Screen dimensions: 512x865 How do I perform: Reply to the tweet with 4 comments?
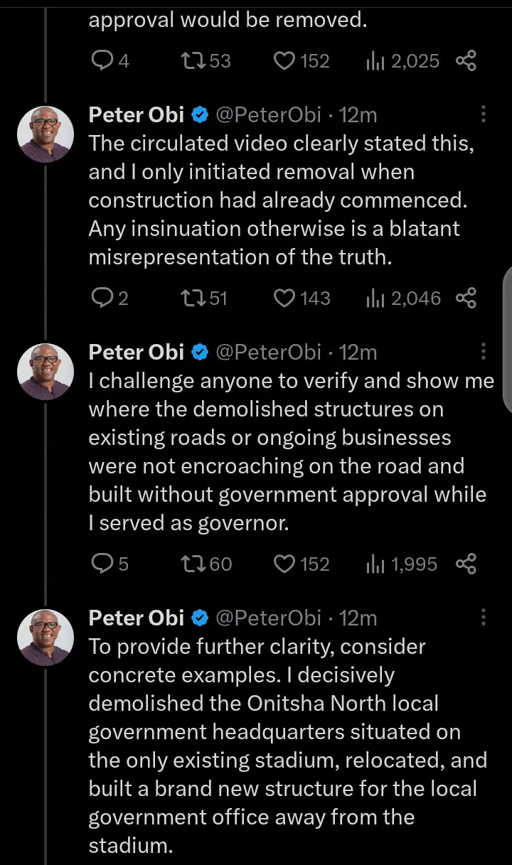point(103,62)
